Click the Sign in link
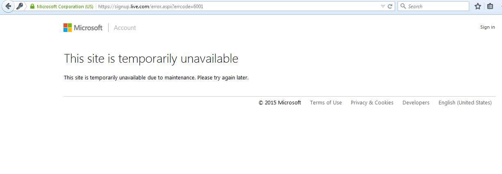This screenshot has height=174, width=502. [x=488, y=27]
